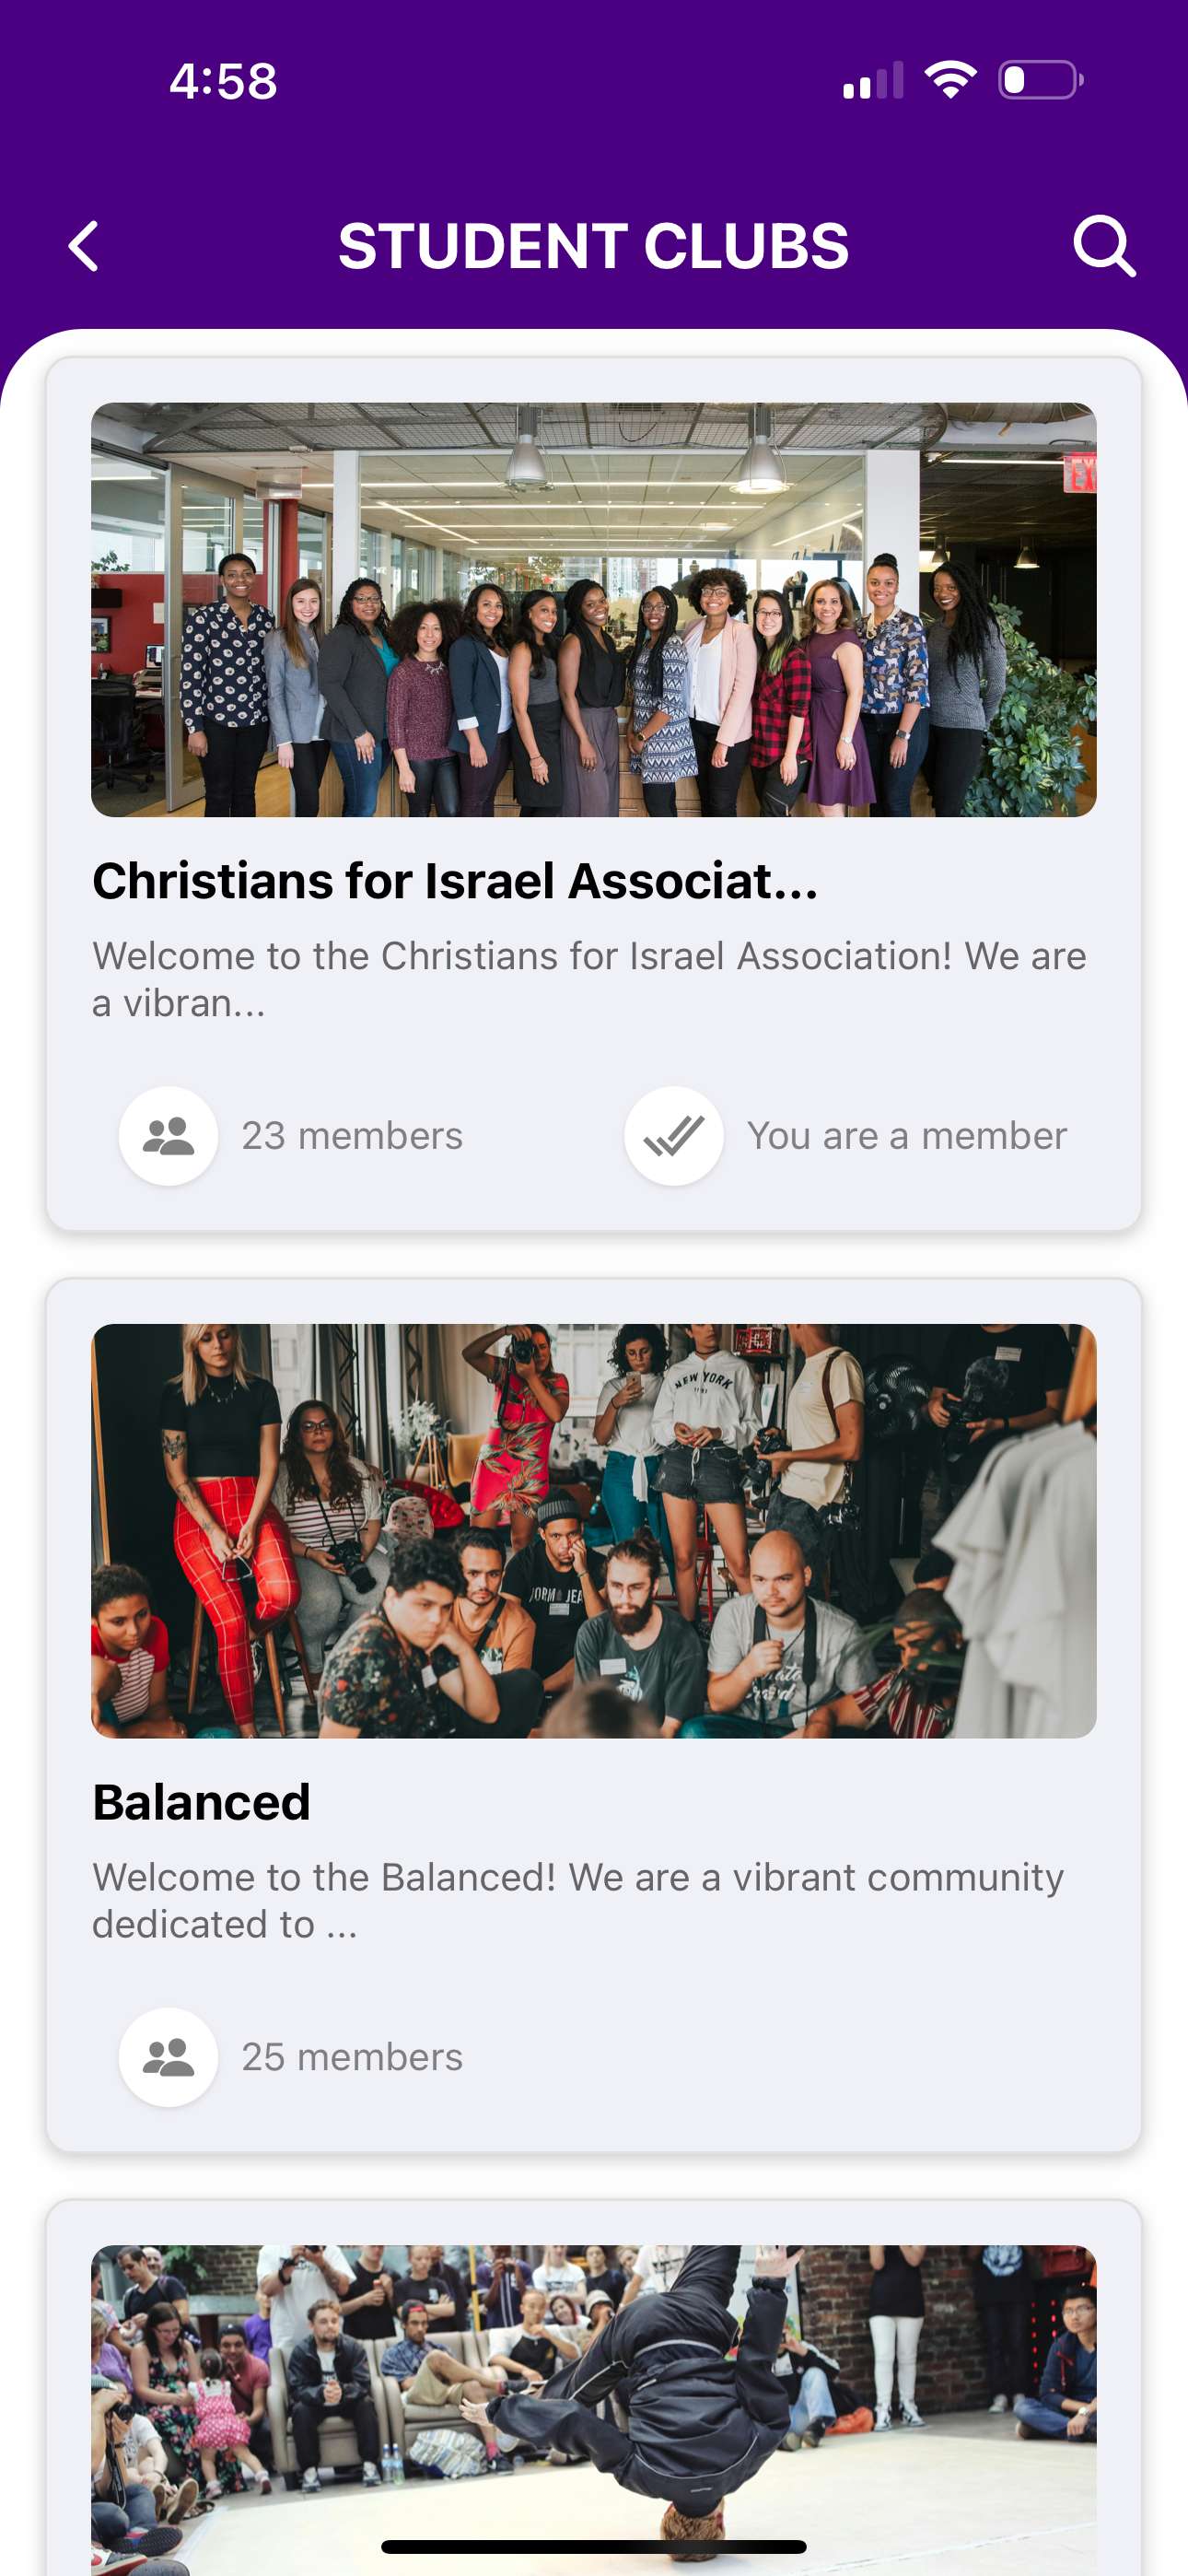Read the Balanced club welcome description
1188x2576 pixels.
pyautogui.click(x=578, y=1900)
